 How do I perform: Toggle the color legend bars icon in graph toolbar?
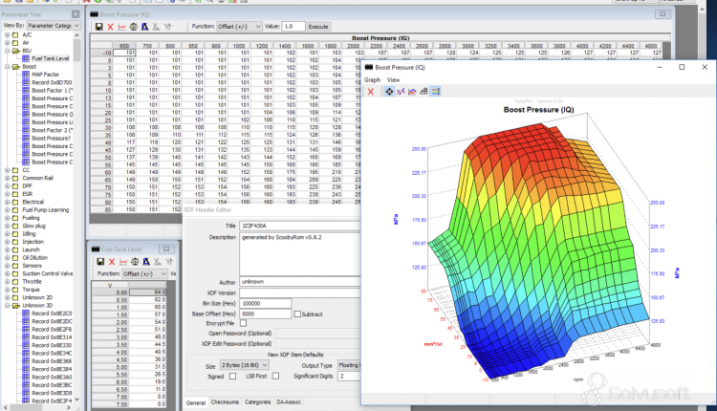coord(435,92)
